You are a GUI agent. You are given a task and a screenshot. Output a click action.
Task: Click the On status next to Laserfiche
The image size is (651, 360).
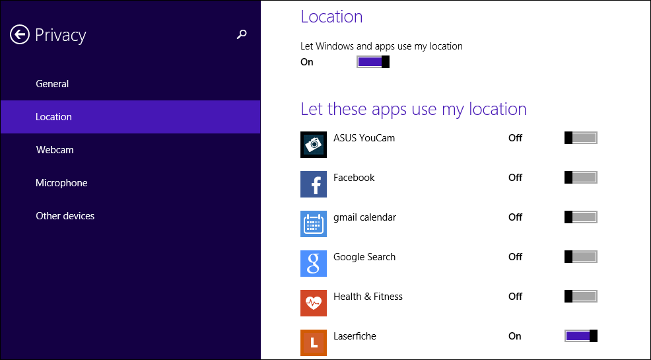[515, 336]
